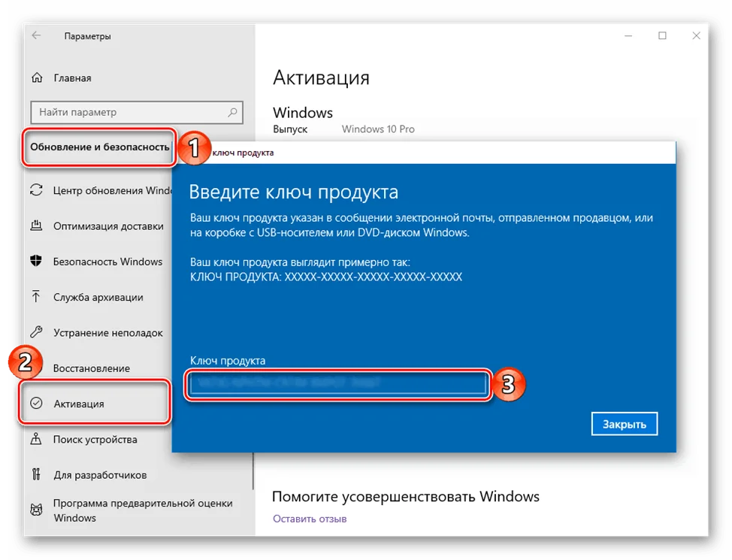Viewport: 732px width, 560px height.
Task: Click the Поиск устройства locator icon
Action: [37, 439]
